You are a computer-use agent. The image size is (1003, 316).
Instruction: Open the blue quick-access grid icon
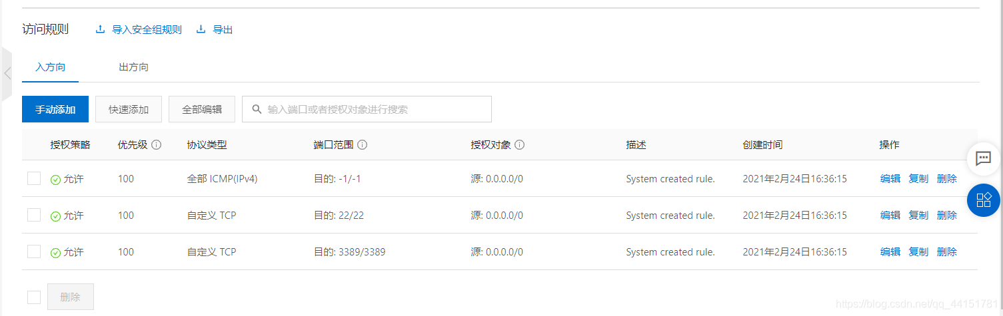pyautogui.click(x=984, y=200)
